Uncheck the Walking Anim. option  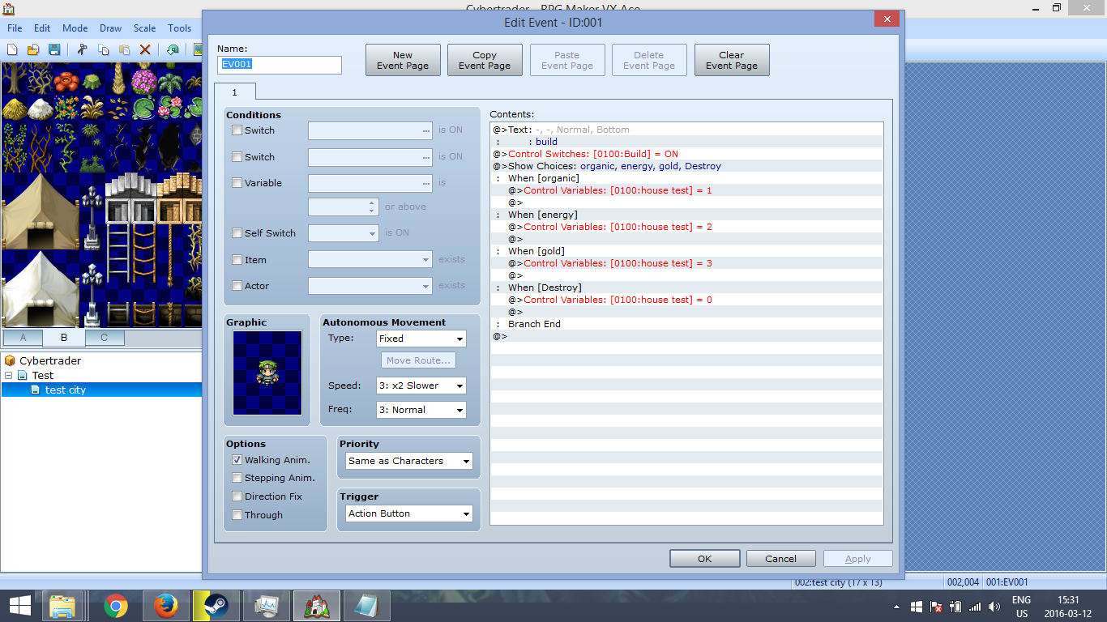tap(237, 459)
